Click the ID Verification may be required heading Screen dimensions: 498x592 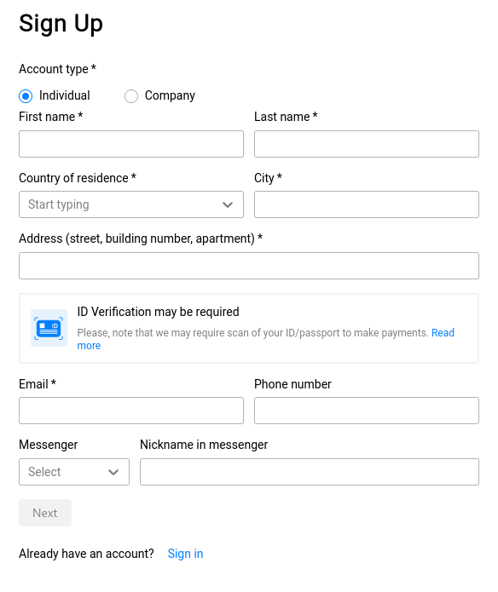pyautogui.click(x=158, y=312)
